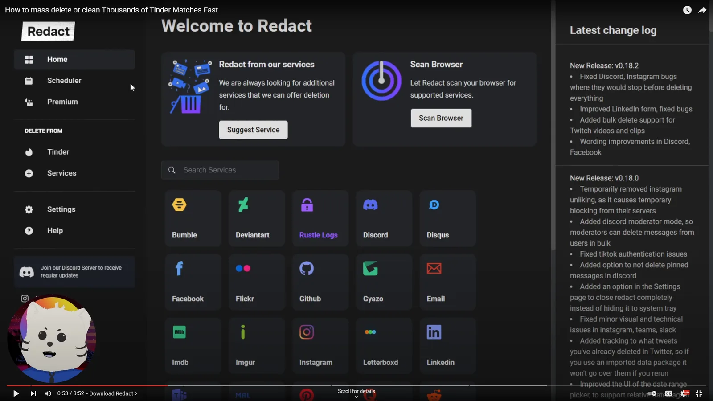Click the Redact from our services illustration
This screenshot has width=713, height=401.
(190, 86)
